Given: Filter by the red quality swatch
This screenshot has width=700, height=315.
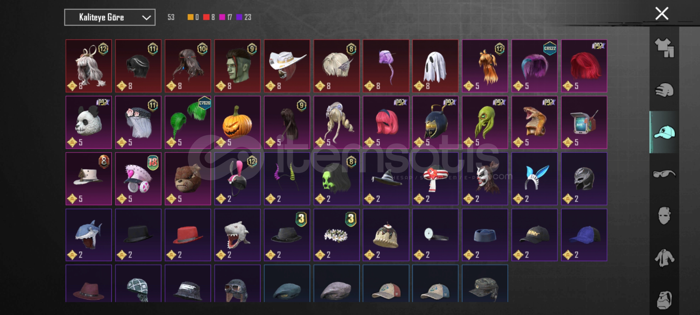Looking at the screenshot, I should (x=206, y=17).
